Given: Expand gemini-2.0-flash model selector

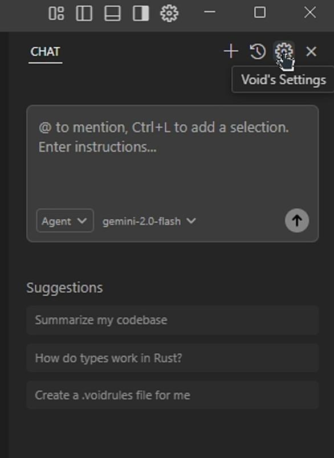Looking at the screenshot, I should 149,221.
